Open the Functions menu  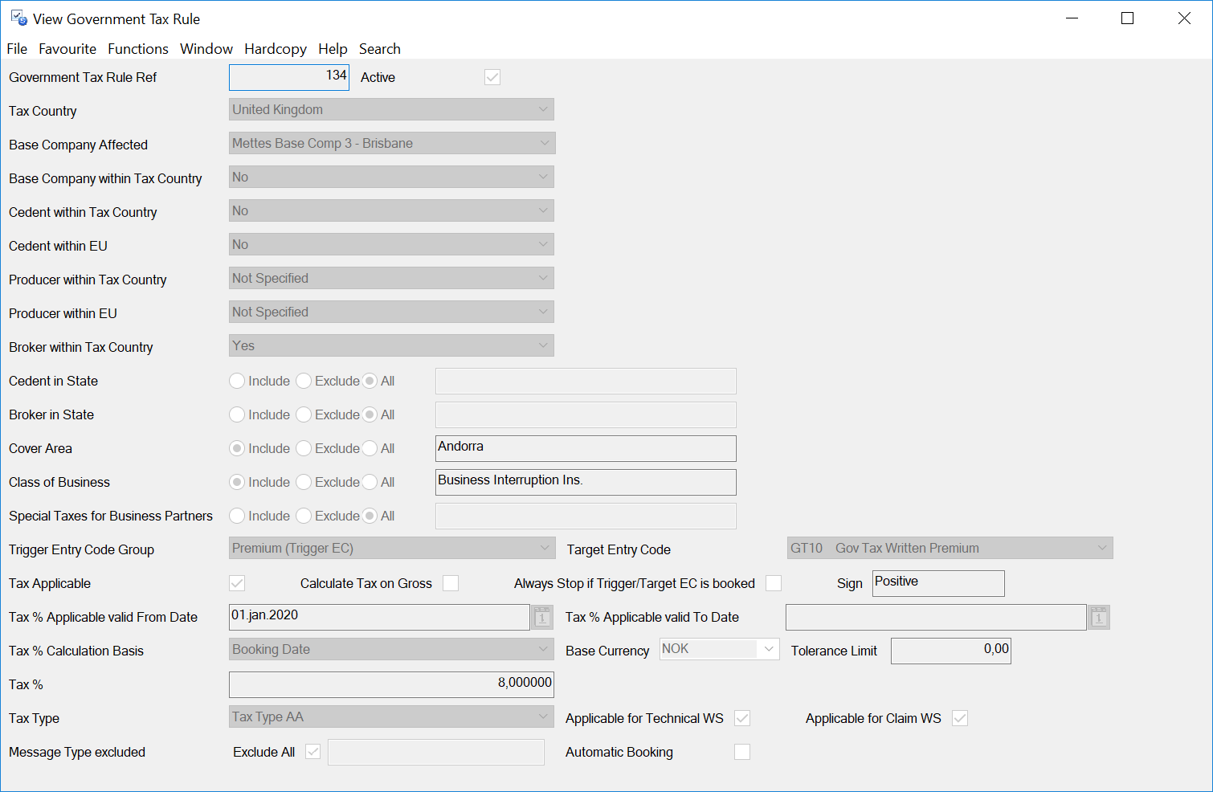tap(138, 49)
